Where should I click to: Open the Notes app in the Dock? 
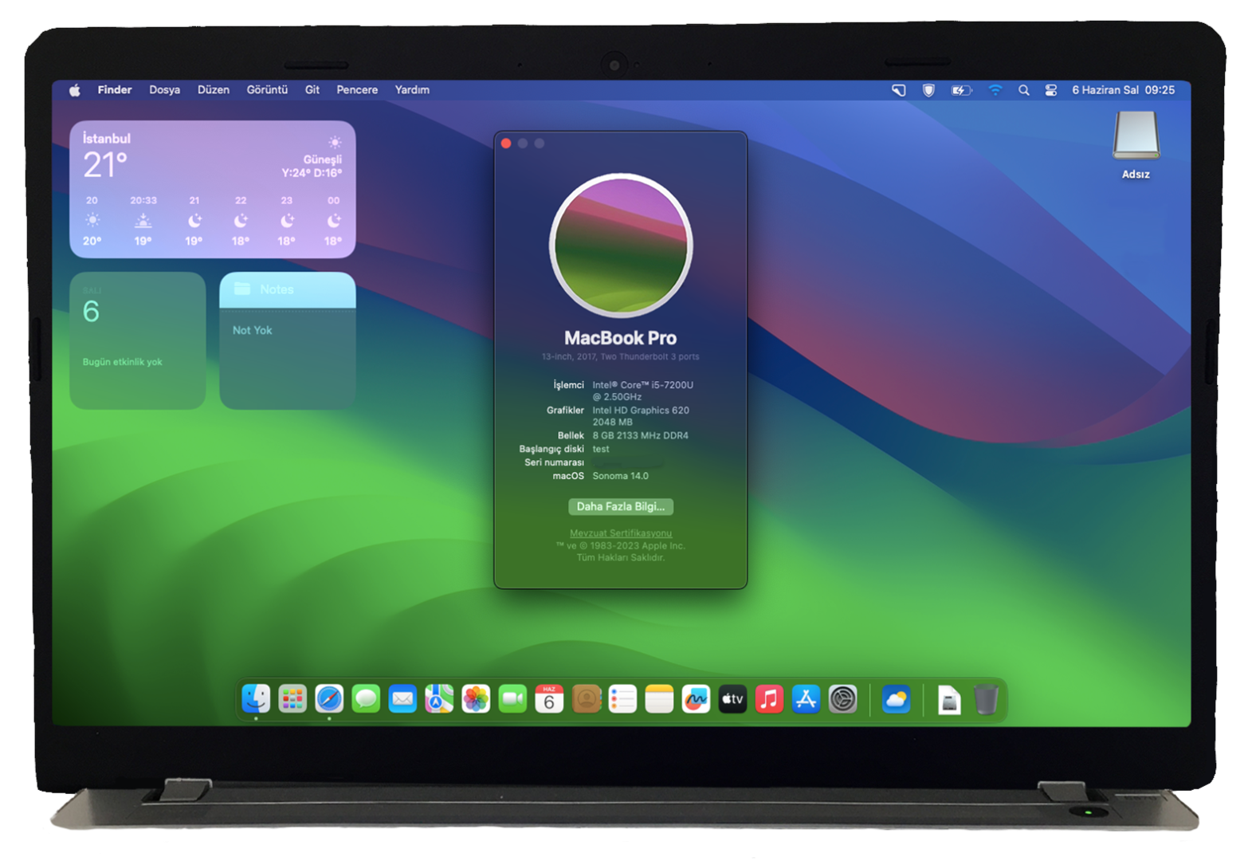pos(659,699)
